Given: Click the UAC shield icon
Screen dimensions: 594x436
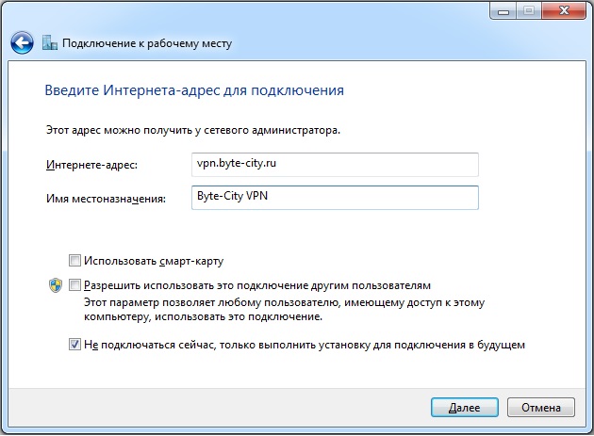Looking at the screenshot, I should [x=55, y=284].
